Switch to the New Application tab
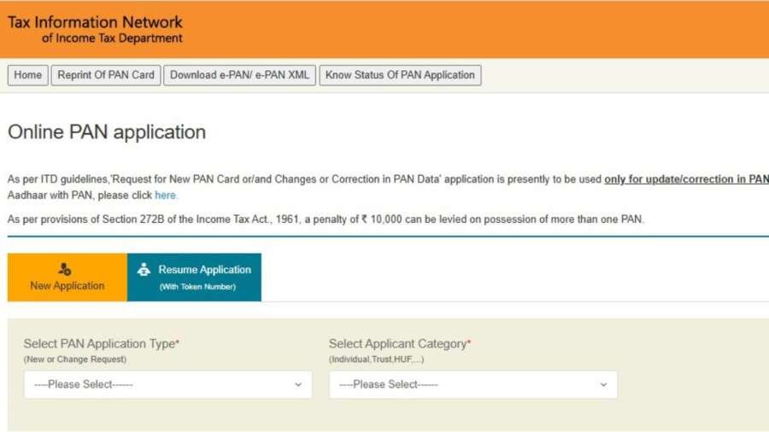Viewport: 769px width, 432px height. (68, 277)
